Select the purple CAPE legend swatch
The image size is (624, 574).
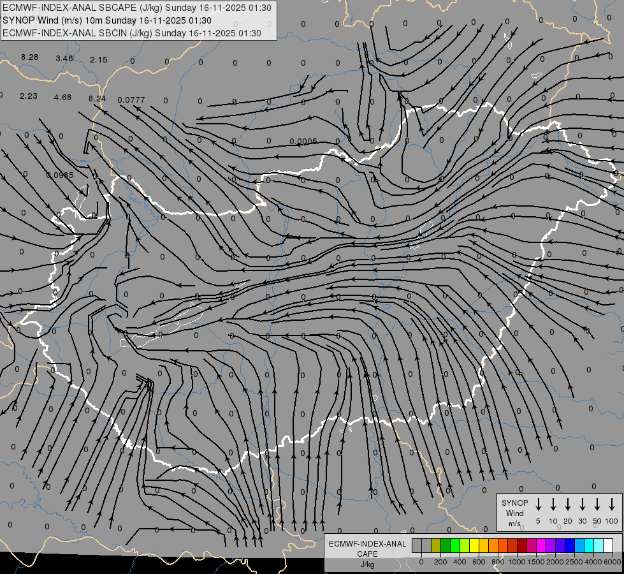coord(551,545)
